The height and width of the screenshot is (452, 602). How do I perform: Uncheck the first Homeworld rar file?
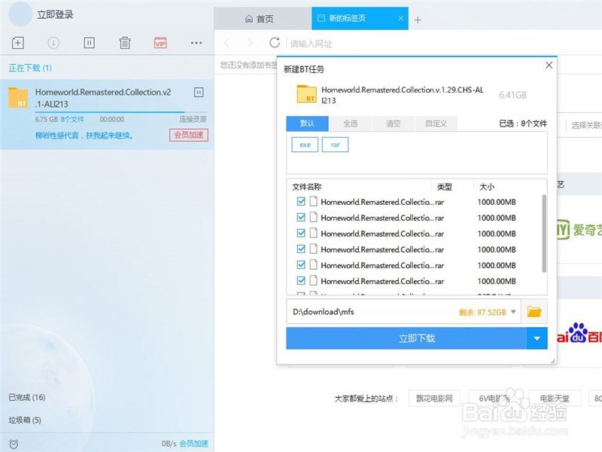(303, 202)
